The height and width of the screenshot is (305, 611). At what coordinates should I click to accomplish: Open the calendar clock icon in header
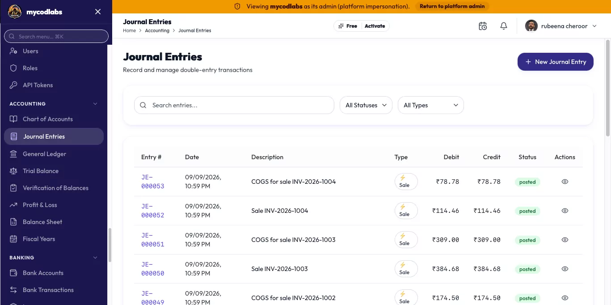(483, 26)
